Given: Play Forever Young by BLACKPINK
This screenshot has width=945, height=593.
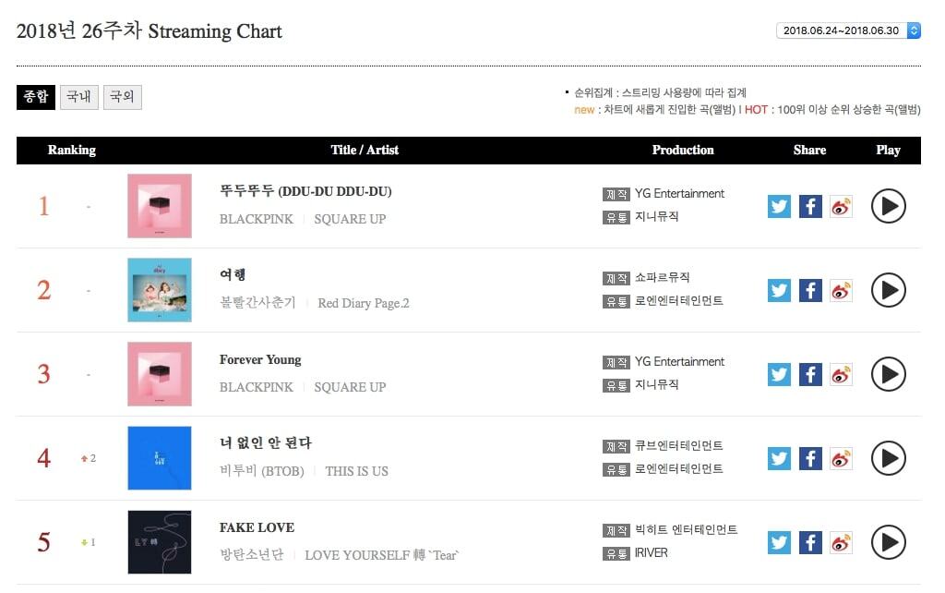Looking at the screenshot, I should [x=888, y=374].
